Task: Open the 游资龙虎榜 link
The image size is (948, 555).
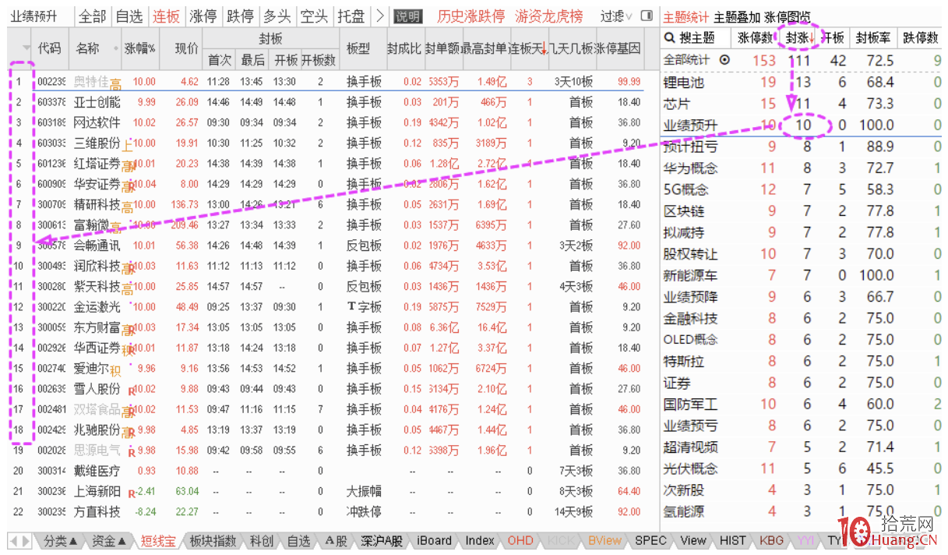Action: [x=550, y=16]
